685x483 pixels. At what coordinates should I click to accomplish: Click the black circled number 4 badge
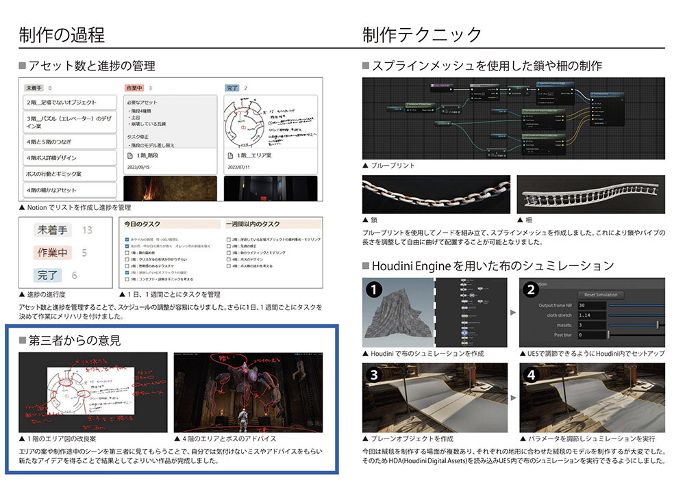point(531,374)
